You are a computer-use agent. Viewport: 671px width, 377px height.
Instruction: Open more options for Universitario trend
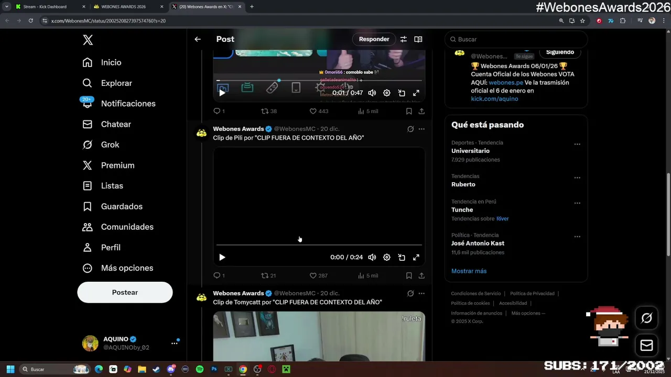click(x=577, y=144)
